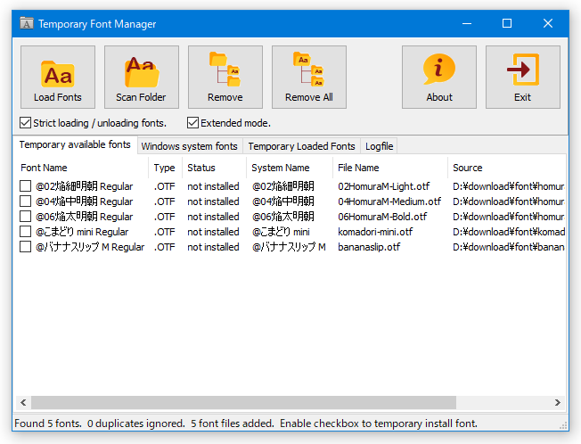Click the Temporary Font Manager title icon

point(27,24)
